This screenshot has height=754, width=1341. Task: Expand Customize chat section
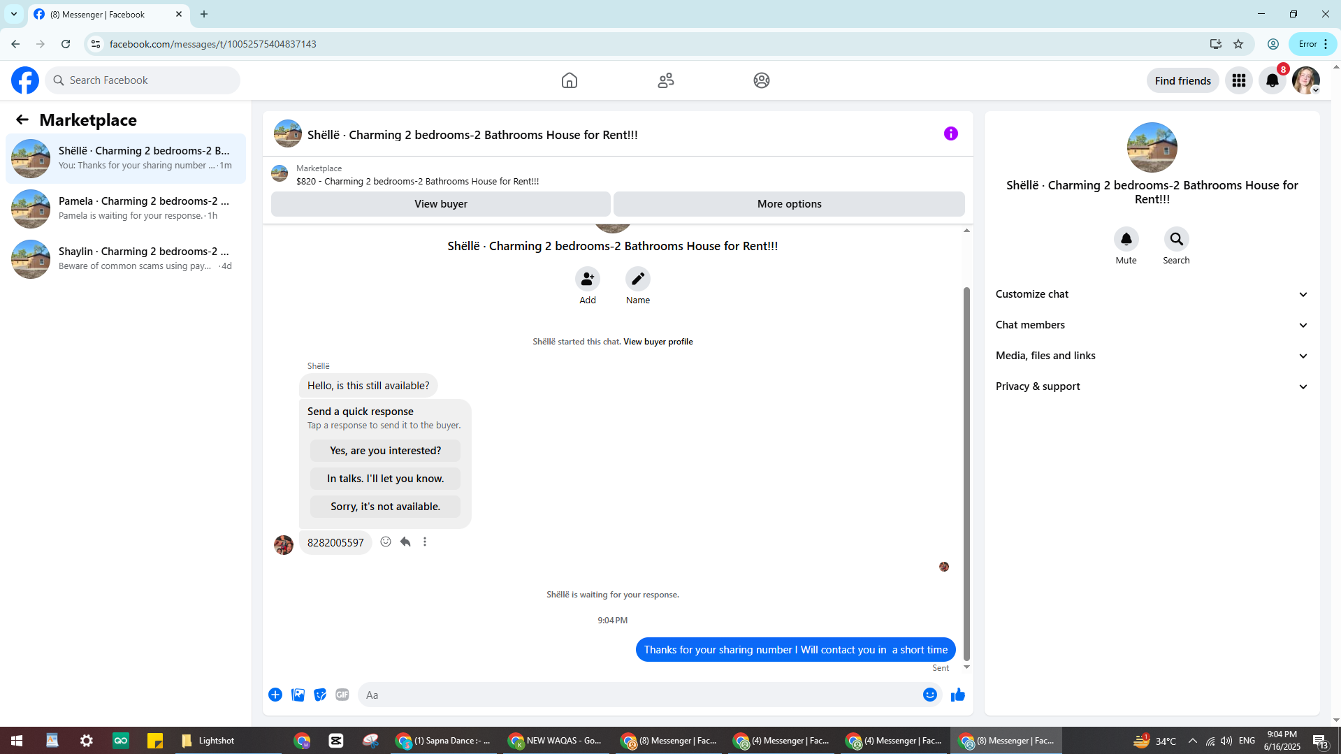[x=1152, y=294]
